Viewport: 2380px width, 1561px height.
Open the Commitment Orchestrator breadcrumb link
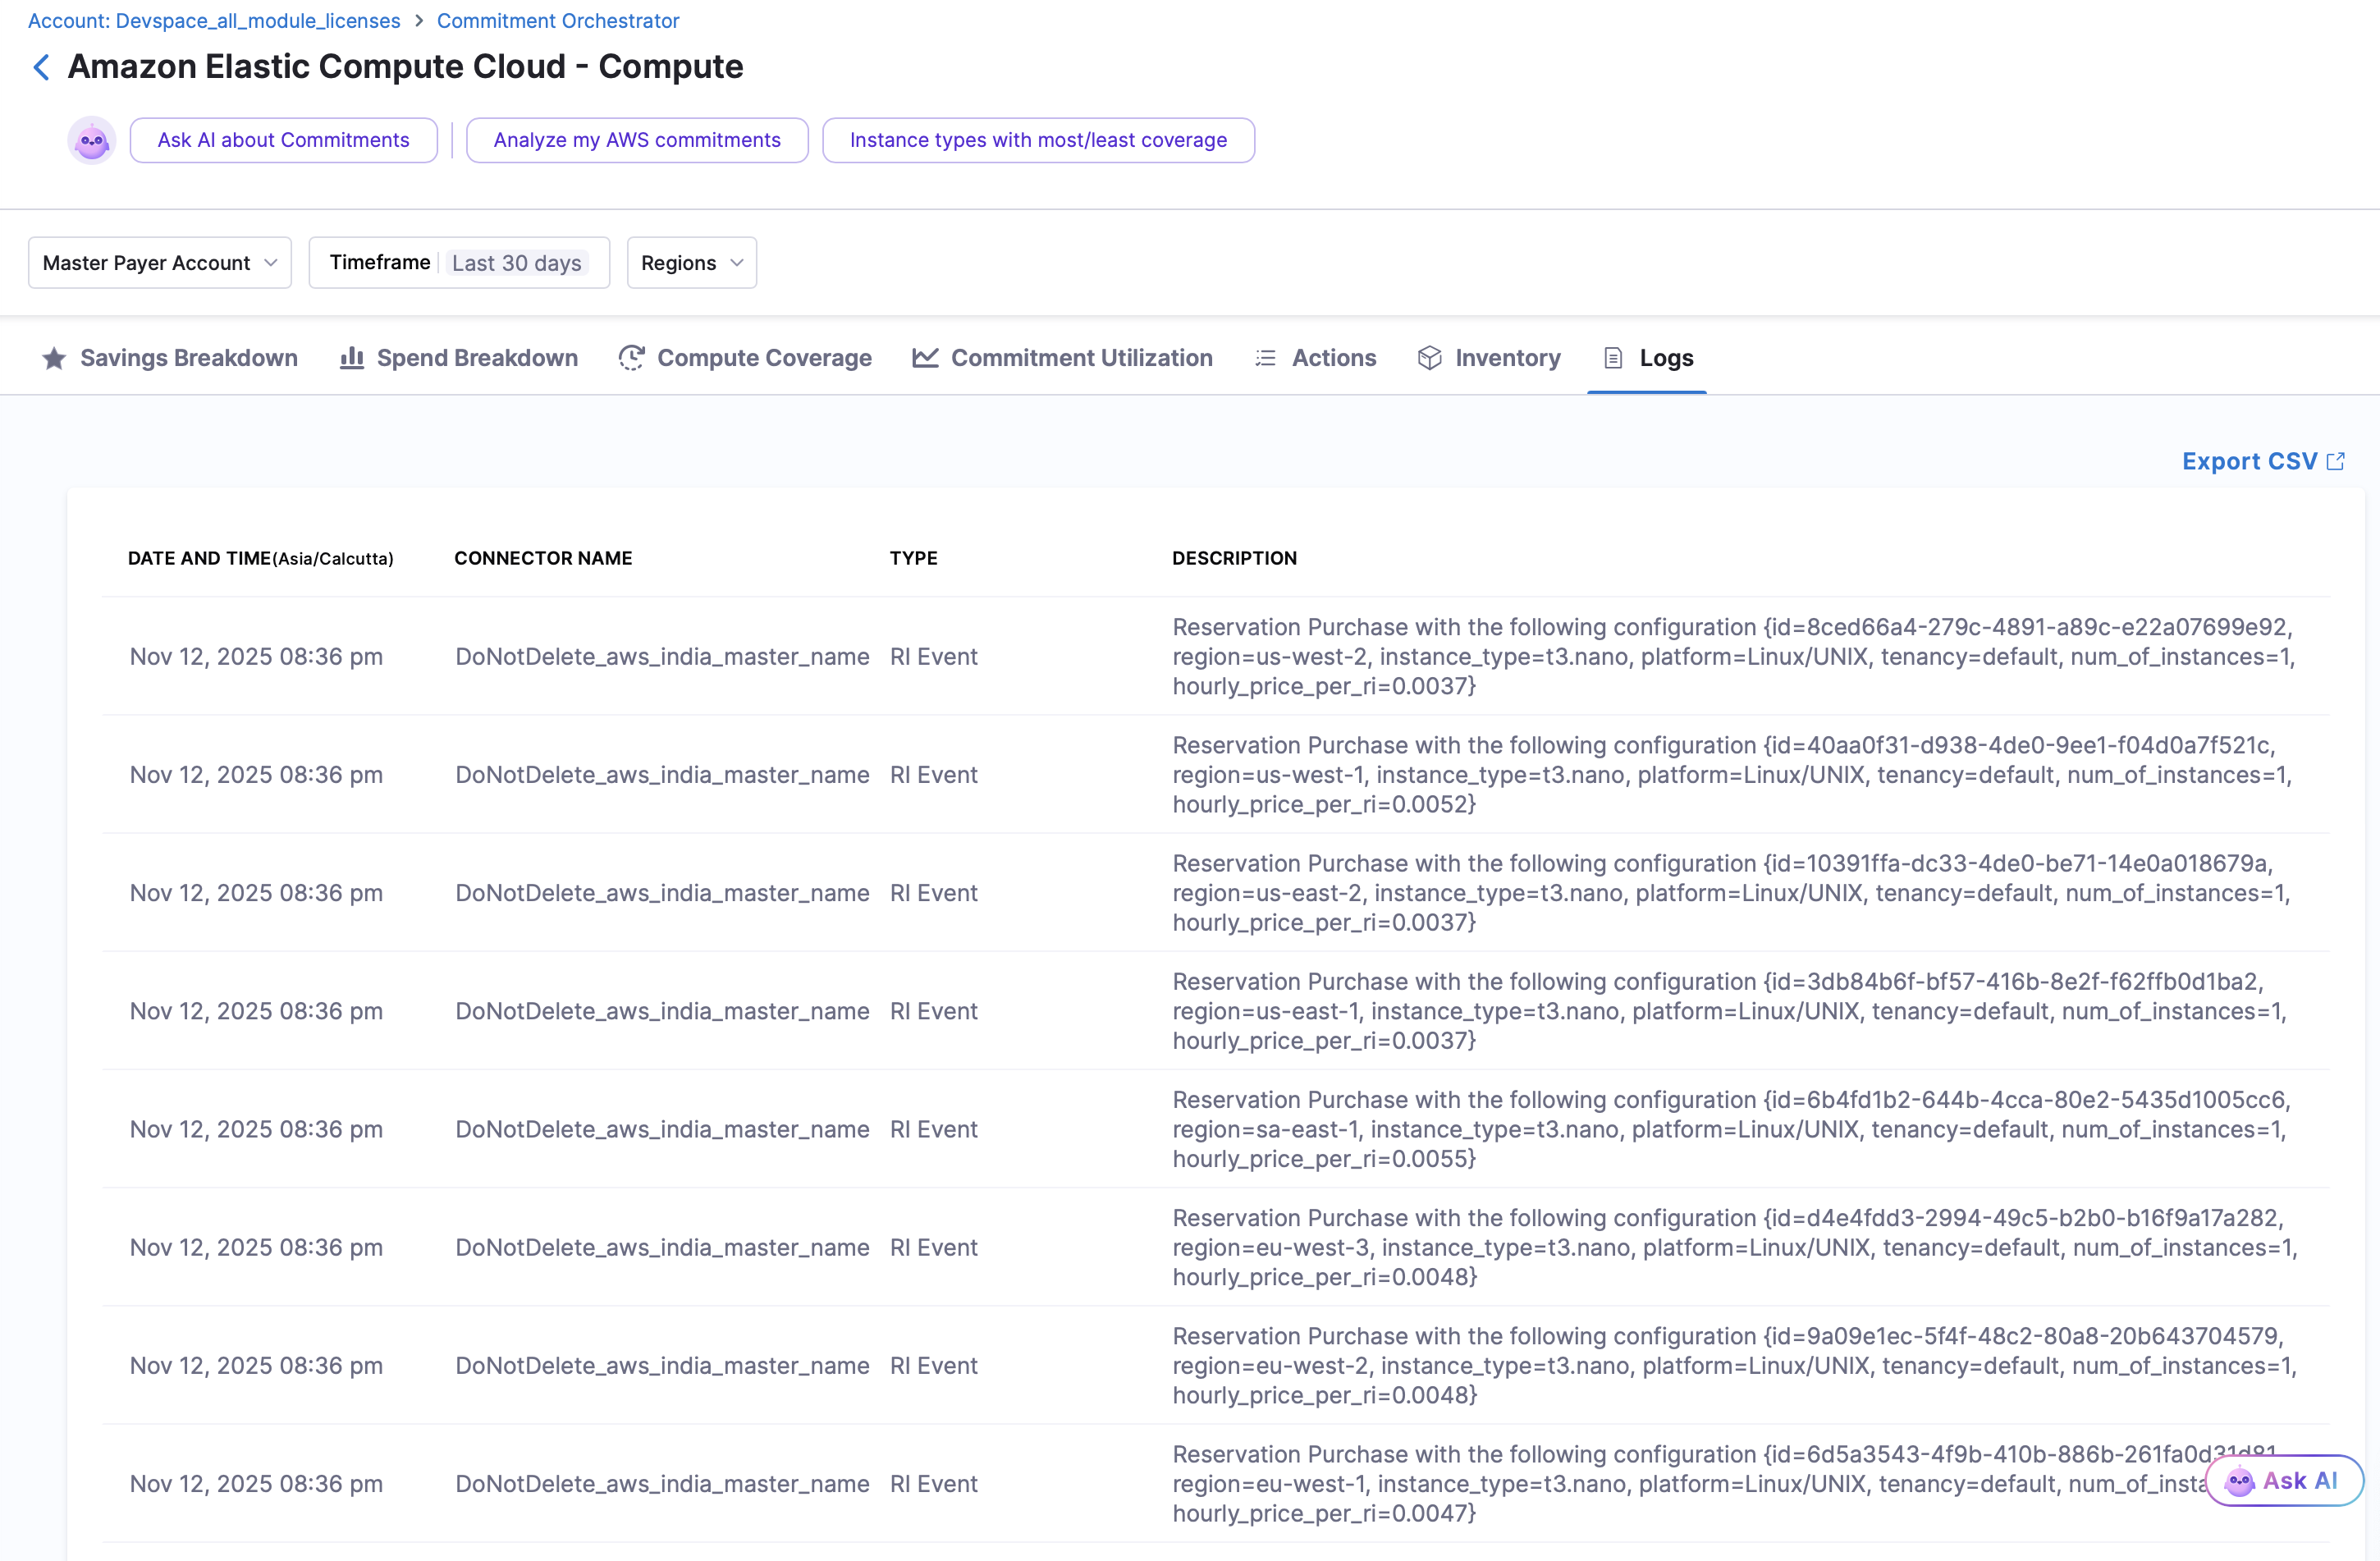(x=557, y=21)
